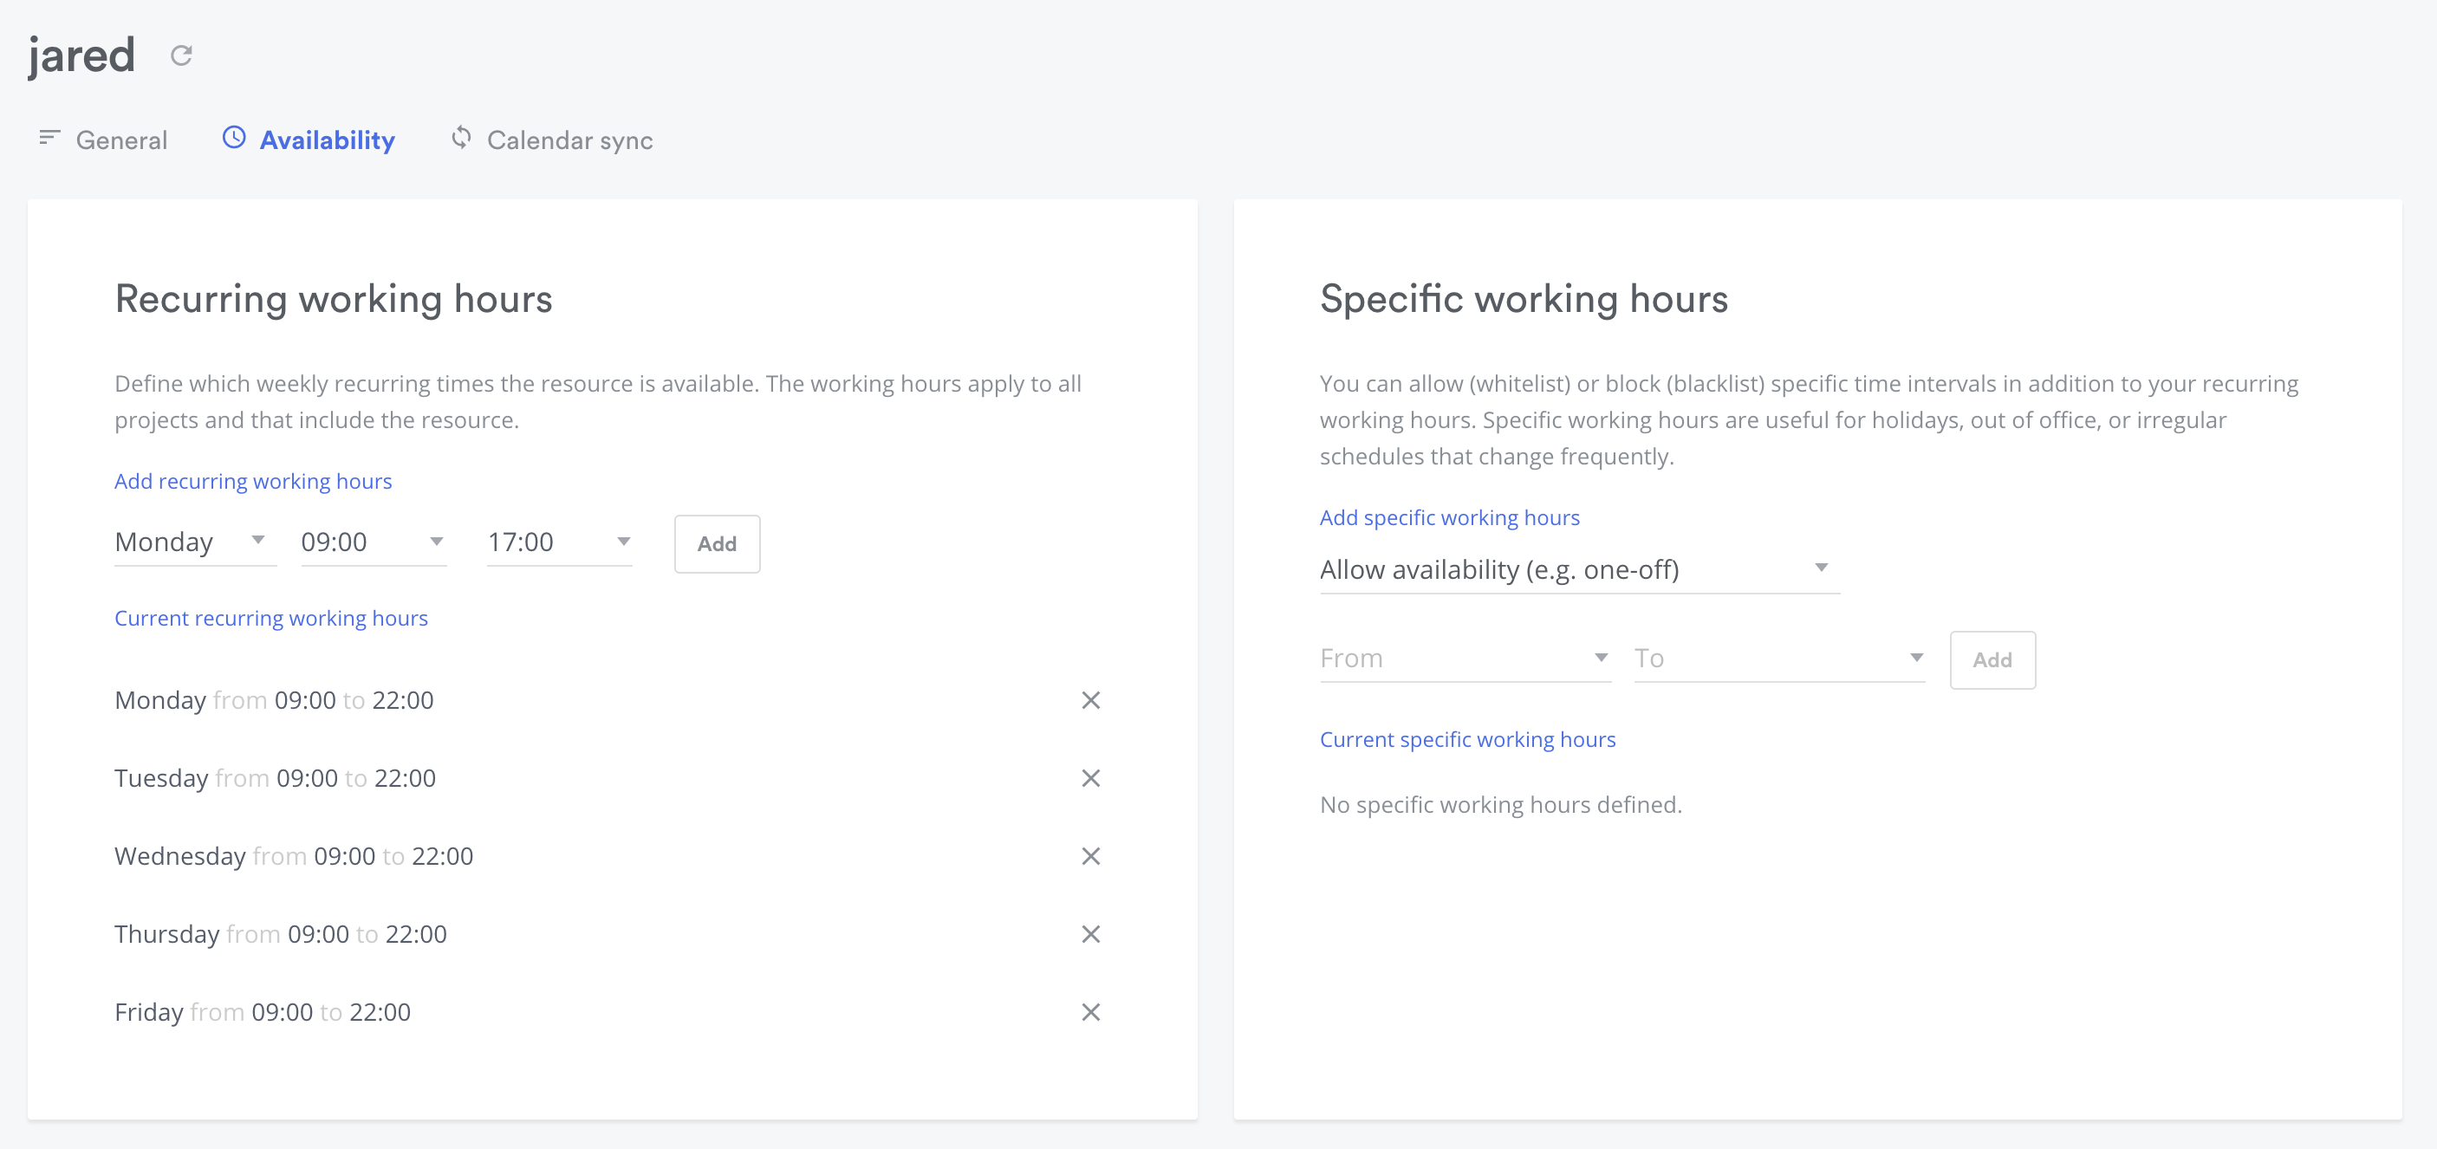The width and height of the screenshot is (2437, 1149).
Task: Remove Friday recurring working hours entry
Action: [1090, 1012]
